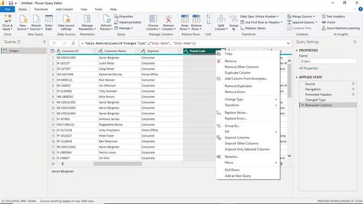
Task: Open the Advanced Editor
Action: click(128, 22)
